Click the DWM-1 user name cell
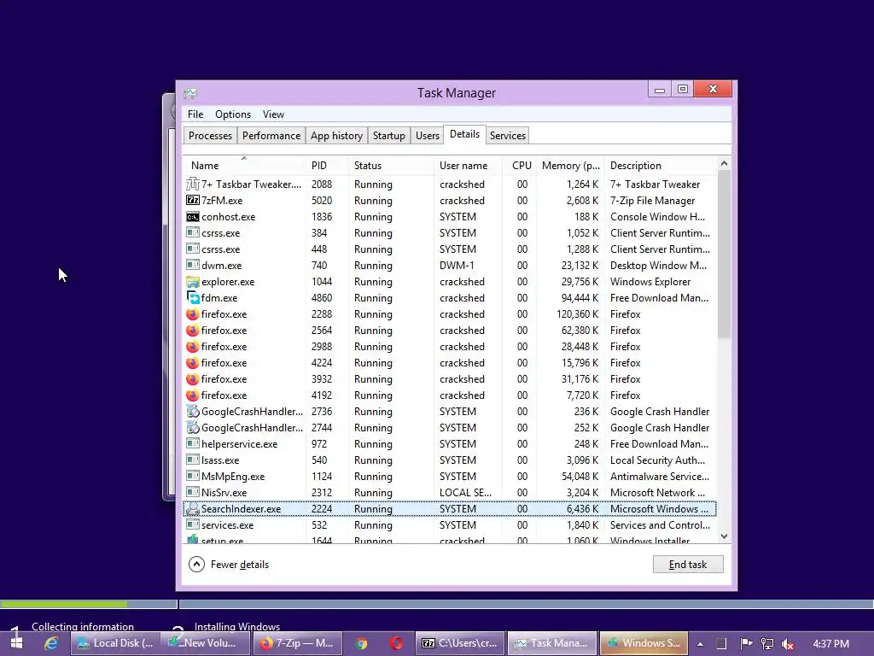The height and width of the screenshot is (656, 874). pos(457,266)
